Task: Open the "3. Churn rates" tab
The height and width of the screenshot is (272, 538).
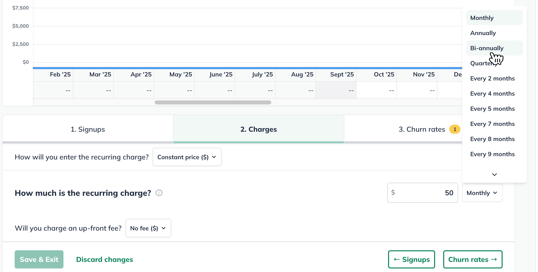Action: [421, 129]
